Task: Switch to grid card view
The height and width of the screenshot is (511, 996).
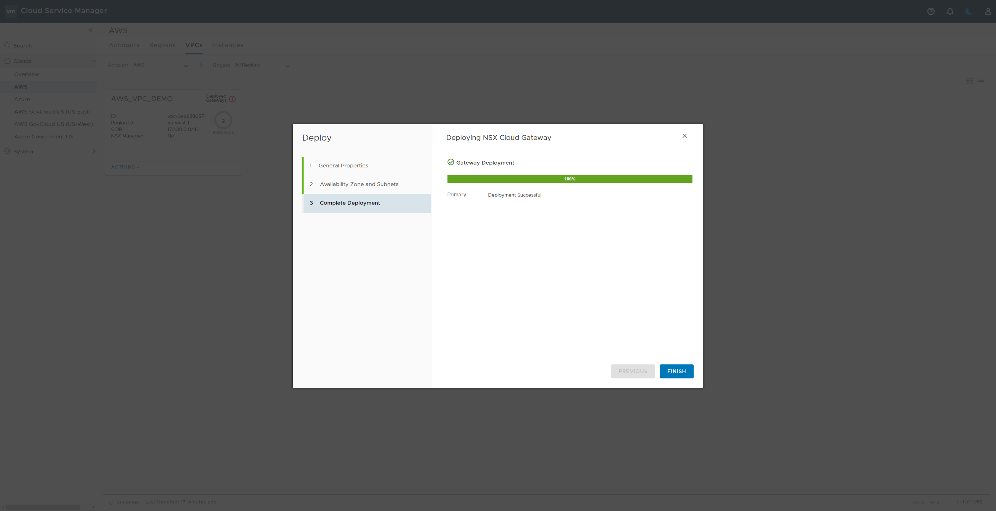Action: point(969,81)
